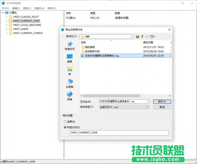Create a new folder via toolbar icon
The width and height of the screenshot is (197, 164).
tap(147, 37)
